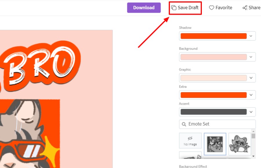Open the Shadow color swatch

tap(213, 36)
